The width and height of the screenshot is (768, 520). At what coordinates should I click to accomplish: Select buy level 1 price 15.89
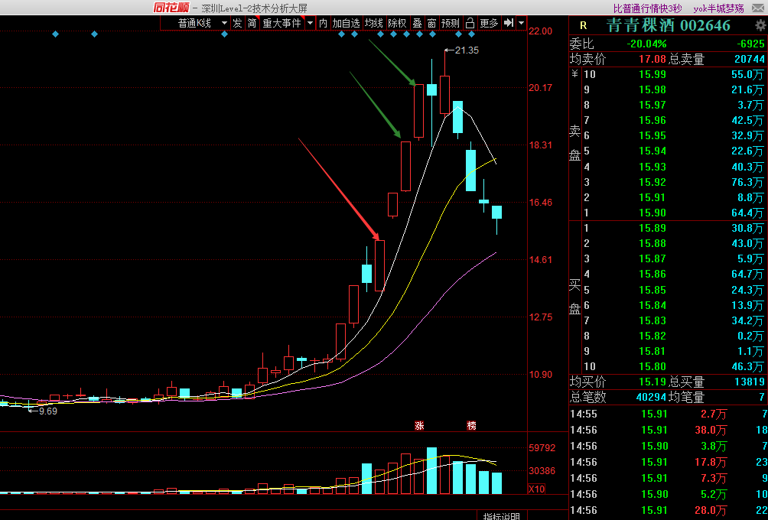pos(652,228)
